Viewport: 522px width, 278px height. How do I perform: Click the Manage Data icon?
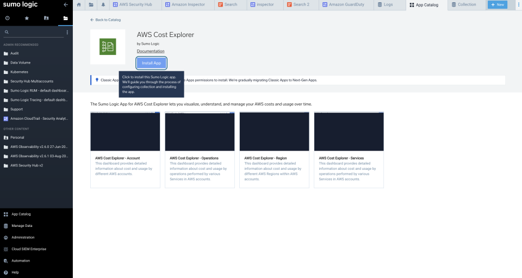tap(5, 226)
